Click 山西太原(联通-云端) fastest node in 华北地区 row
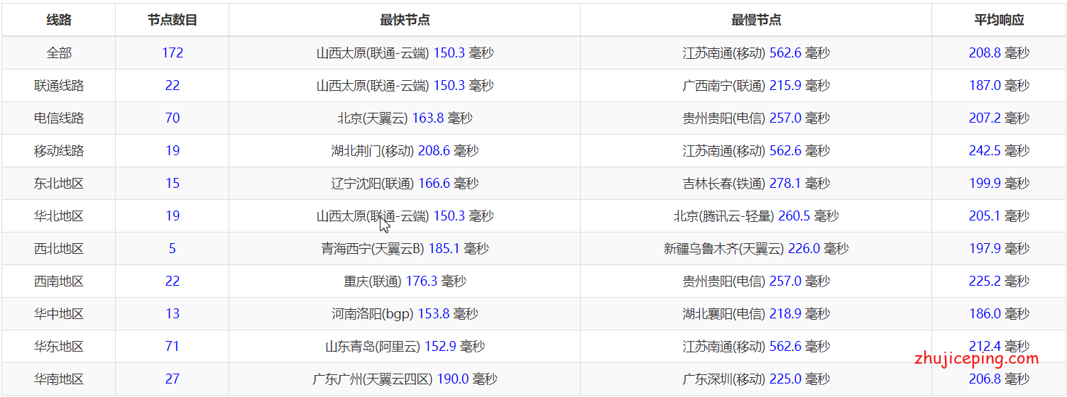 coord(405,216)
